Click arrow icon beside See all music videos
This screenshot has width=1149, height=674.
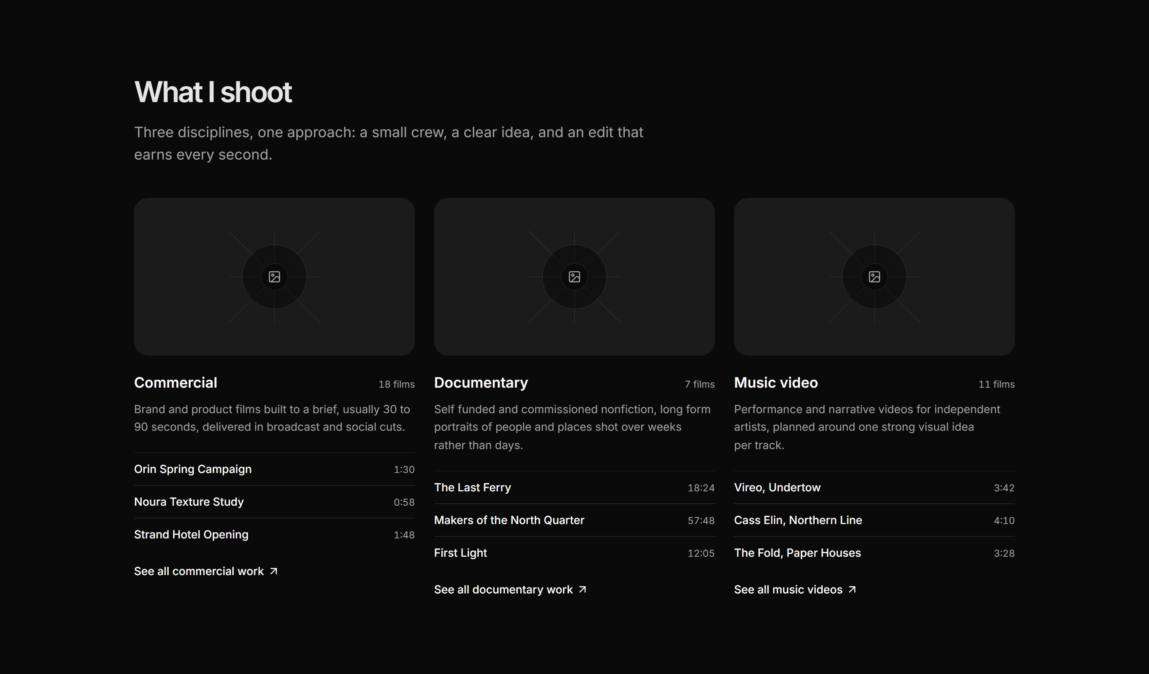(x=852, y=589)
